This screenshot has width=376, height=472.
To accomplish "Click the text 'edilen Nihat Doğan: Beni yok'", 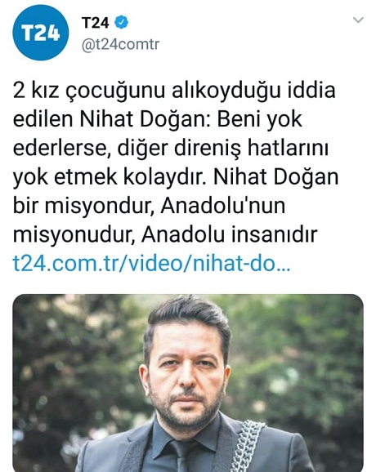I will pos(157,119).
